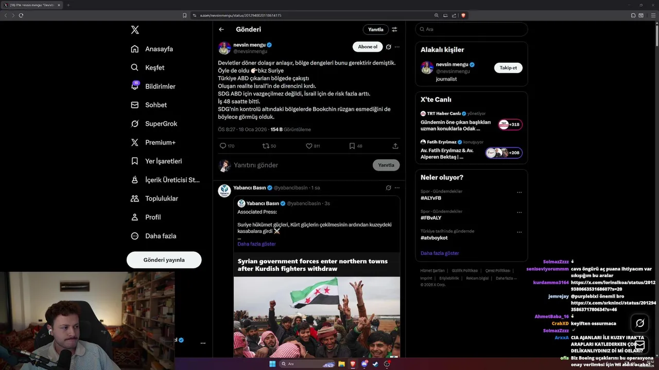Open Keşfet explore page
Image resolution: width=659 pixels, height=370 pixels.
148,67
